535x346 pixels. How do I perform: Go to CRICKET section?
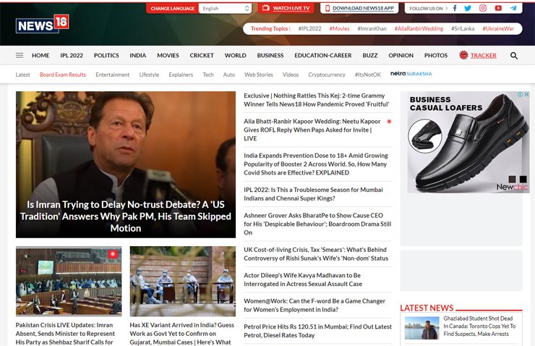click(x=202, y=55)
